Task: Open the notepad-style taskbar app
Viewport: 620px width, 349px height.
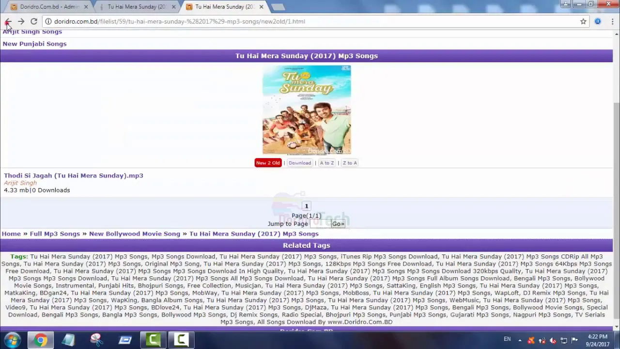Action: [x=68, y=340]
